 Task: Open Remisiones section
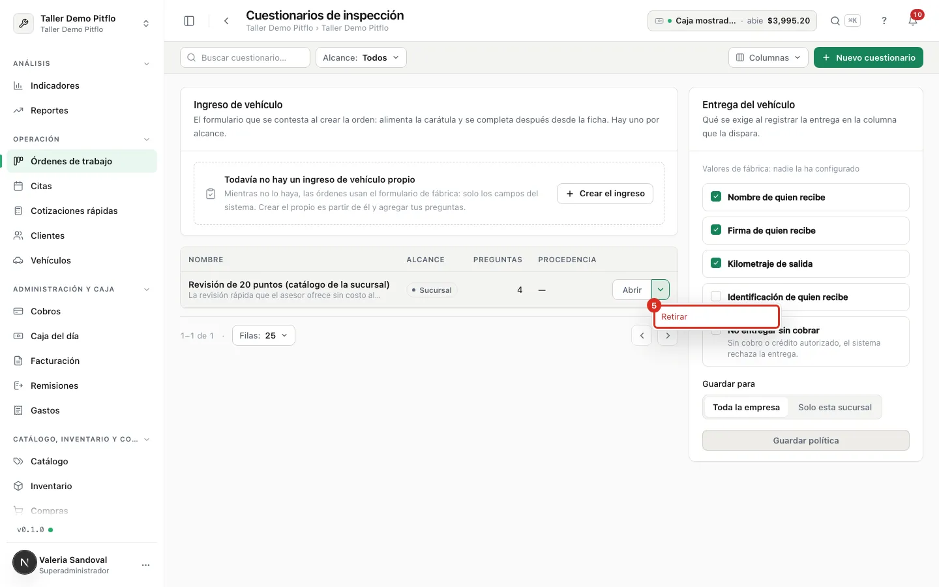[82, 385]
